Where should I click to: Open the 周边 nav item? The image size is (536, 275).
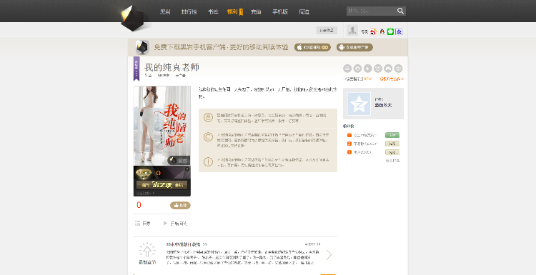point(304,11)
